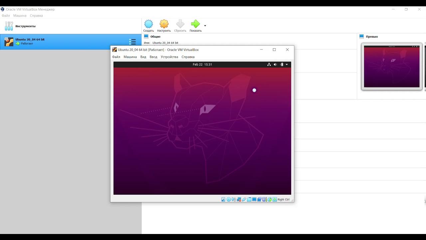
Task: Click optical disc icon in VM status bar
Action: 229,199
